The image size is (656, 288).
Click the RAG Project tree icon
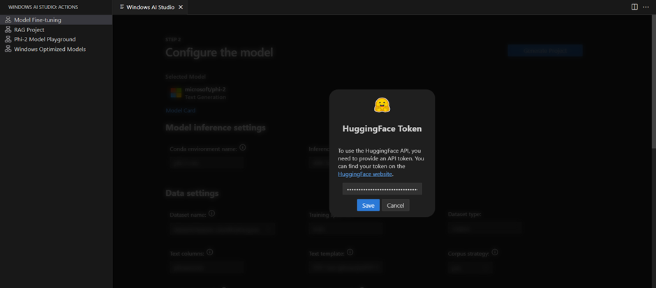[8, 30]
